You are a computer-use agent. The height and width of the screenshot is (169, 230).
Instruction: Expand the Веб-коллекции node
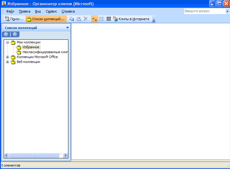click(7, 62)
